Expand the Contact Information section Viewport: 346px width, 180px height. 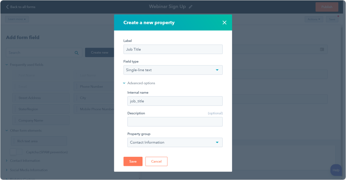[x=7, y=160]
